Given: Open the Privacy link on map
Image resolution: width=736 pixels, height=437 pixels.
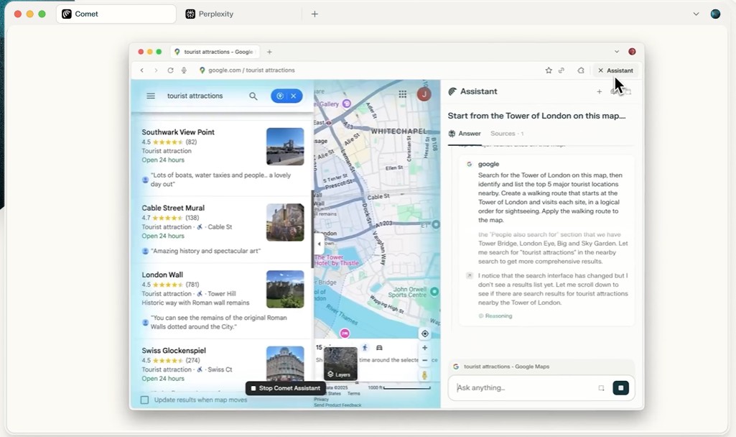Looking at the screenshot, I should click(321, 400).
